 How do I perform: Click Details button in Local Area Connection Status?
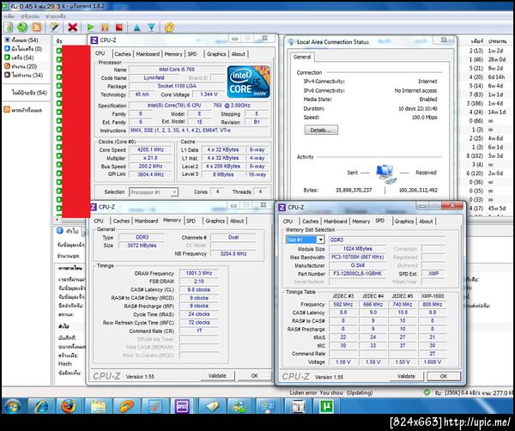(318, 130)
